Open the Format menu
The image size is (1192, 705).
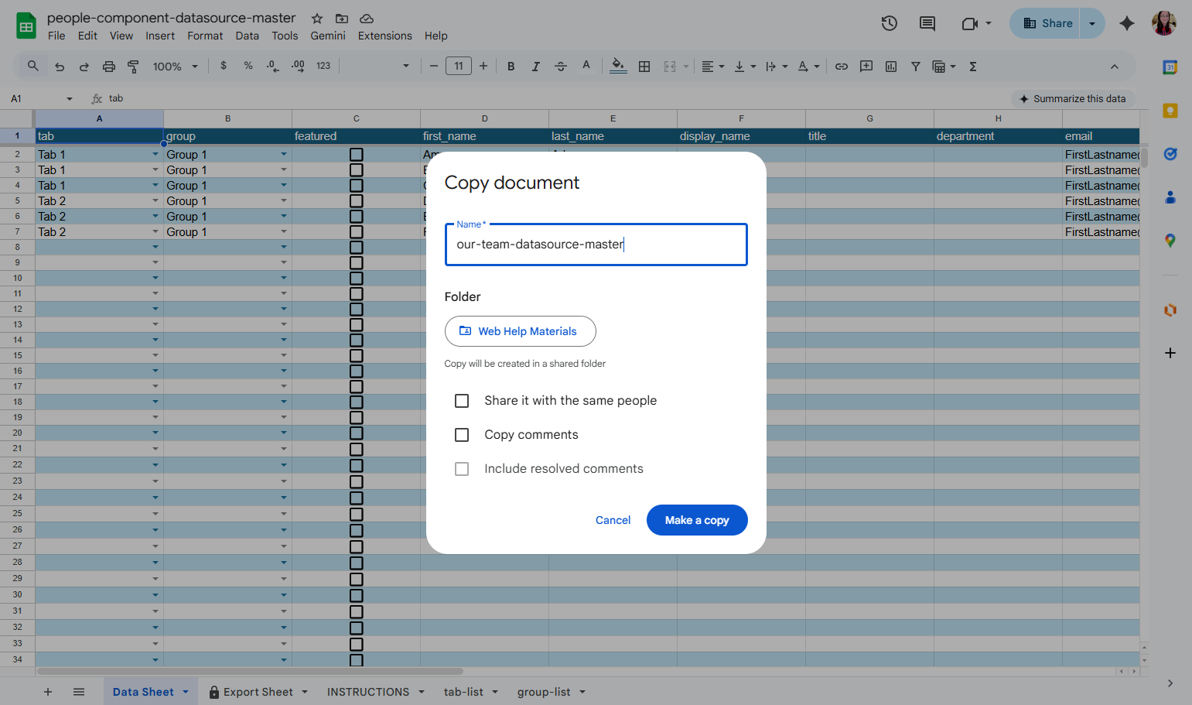(x=205, y=36)
